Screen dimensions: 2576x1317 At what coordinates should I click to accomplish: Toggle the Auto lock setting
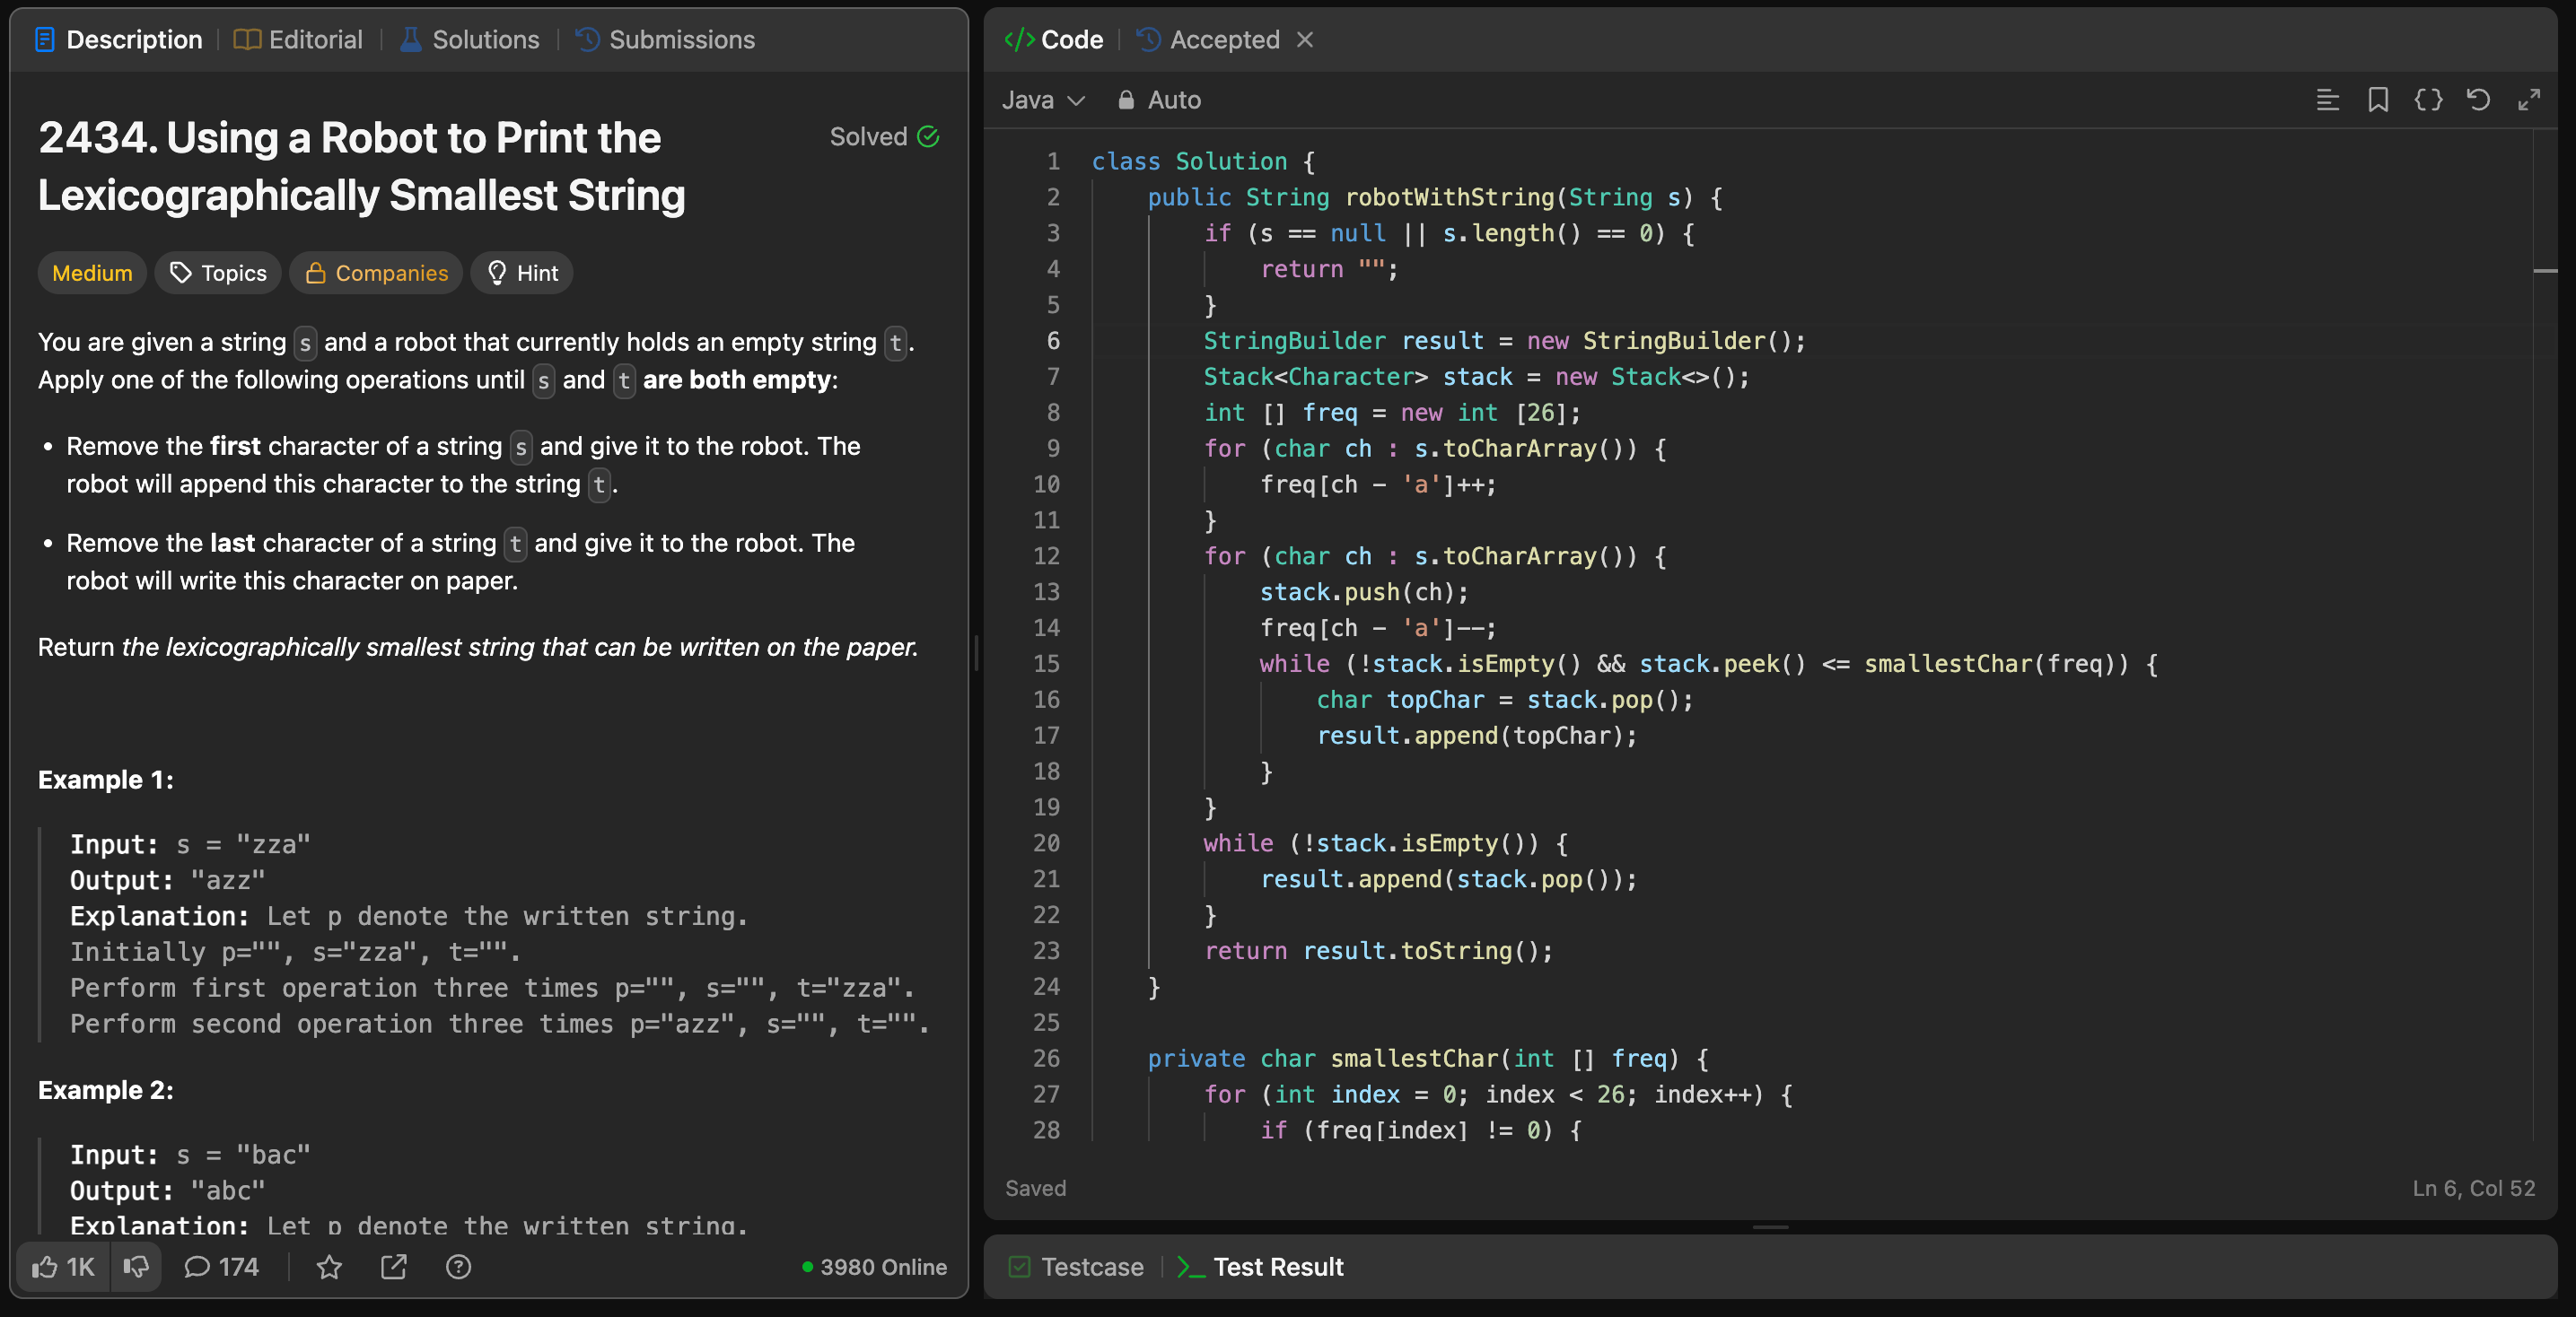[1158, 100]
